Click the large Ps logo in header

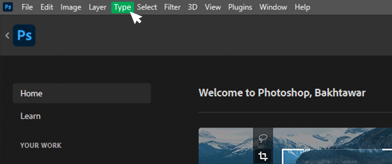point(24,36)
